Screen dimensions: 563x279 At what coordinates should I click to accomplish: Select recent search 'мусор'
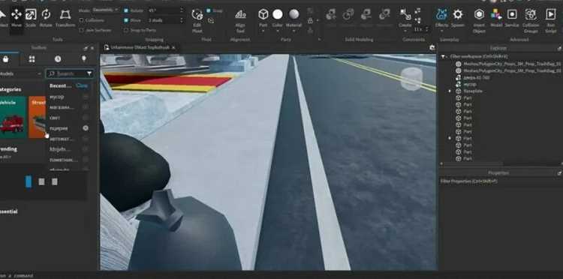[x=57, y=97]
